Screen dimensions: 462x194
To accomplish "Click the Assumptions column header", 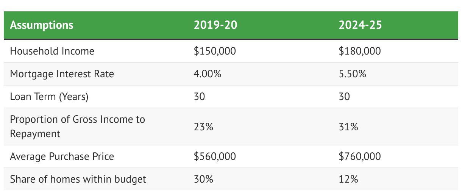I will click(42, 25).
